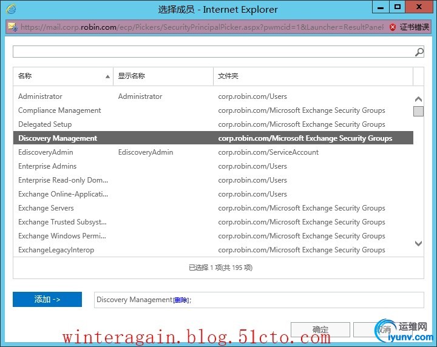Click corp.robin.com/ServiceAccount folder cell

click(x=268, y=152)
